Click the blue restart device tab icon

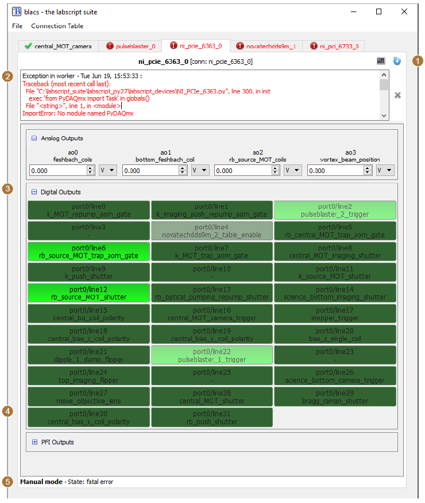[397, 61]
